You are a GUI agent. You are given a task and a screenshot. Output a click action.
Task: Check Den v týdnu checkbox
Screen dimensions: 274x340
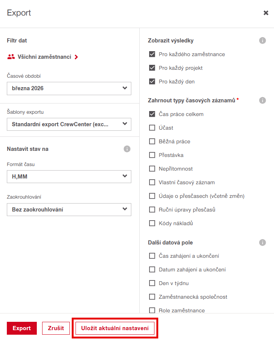point(152,283)
